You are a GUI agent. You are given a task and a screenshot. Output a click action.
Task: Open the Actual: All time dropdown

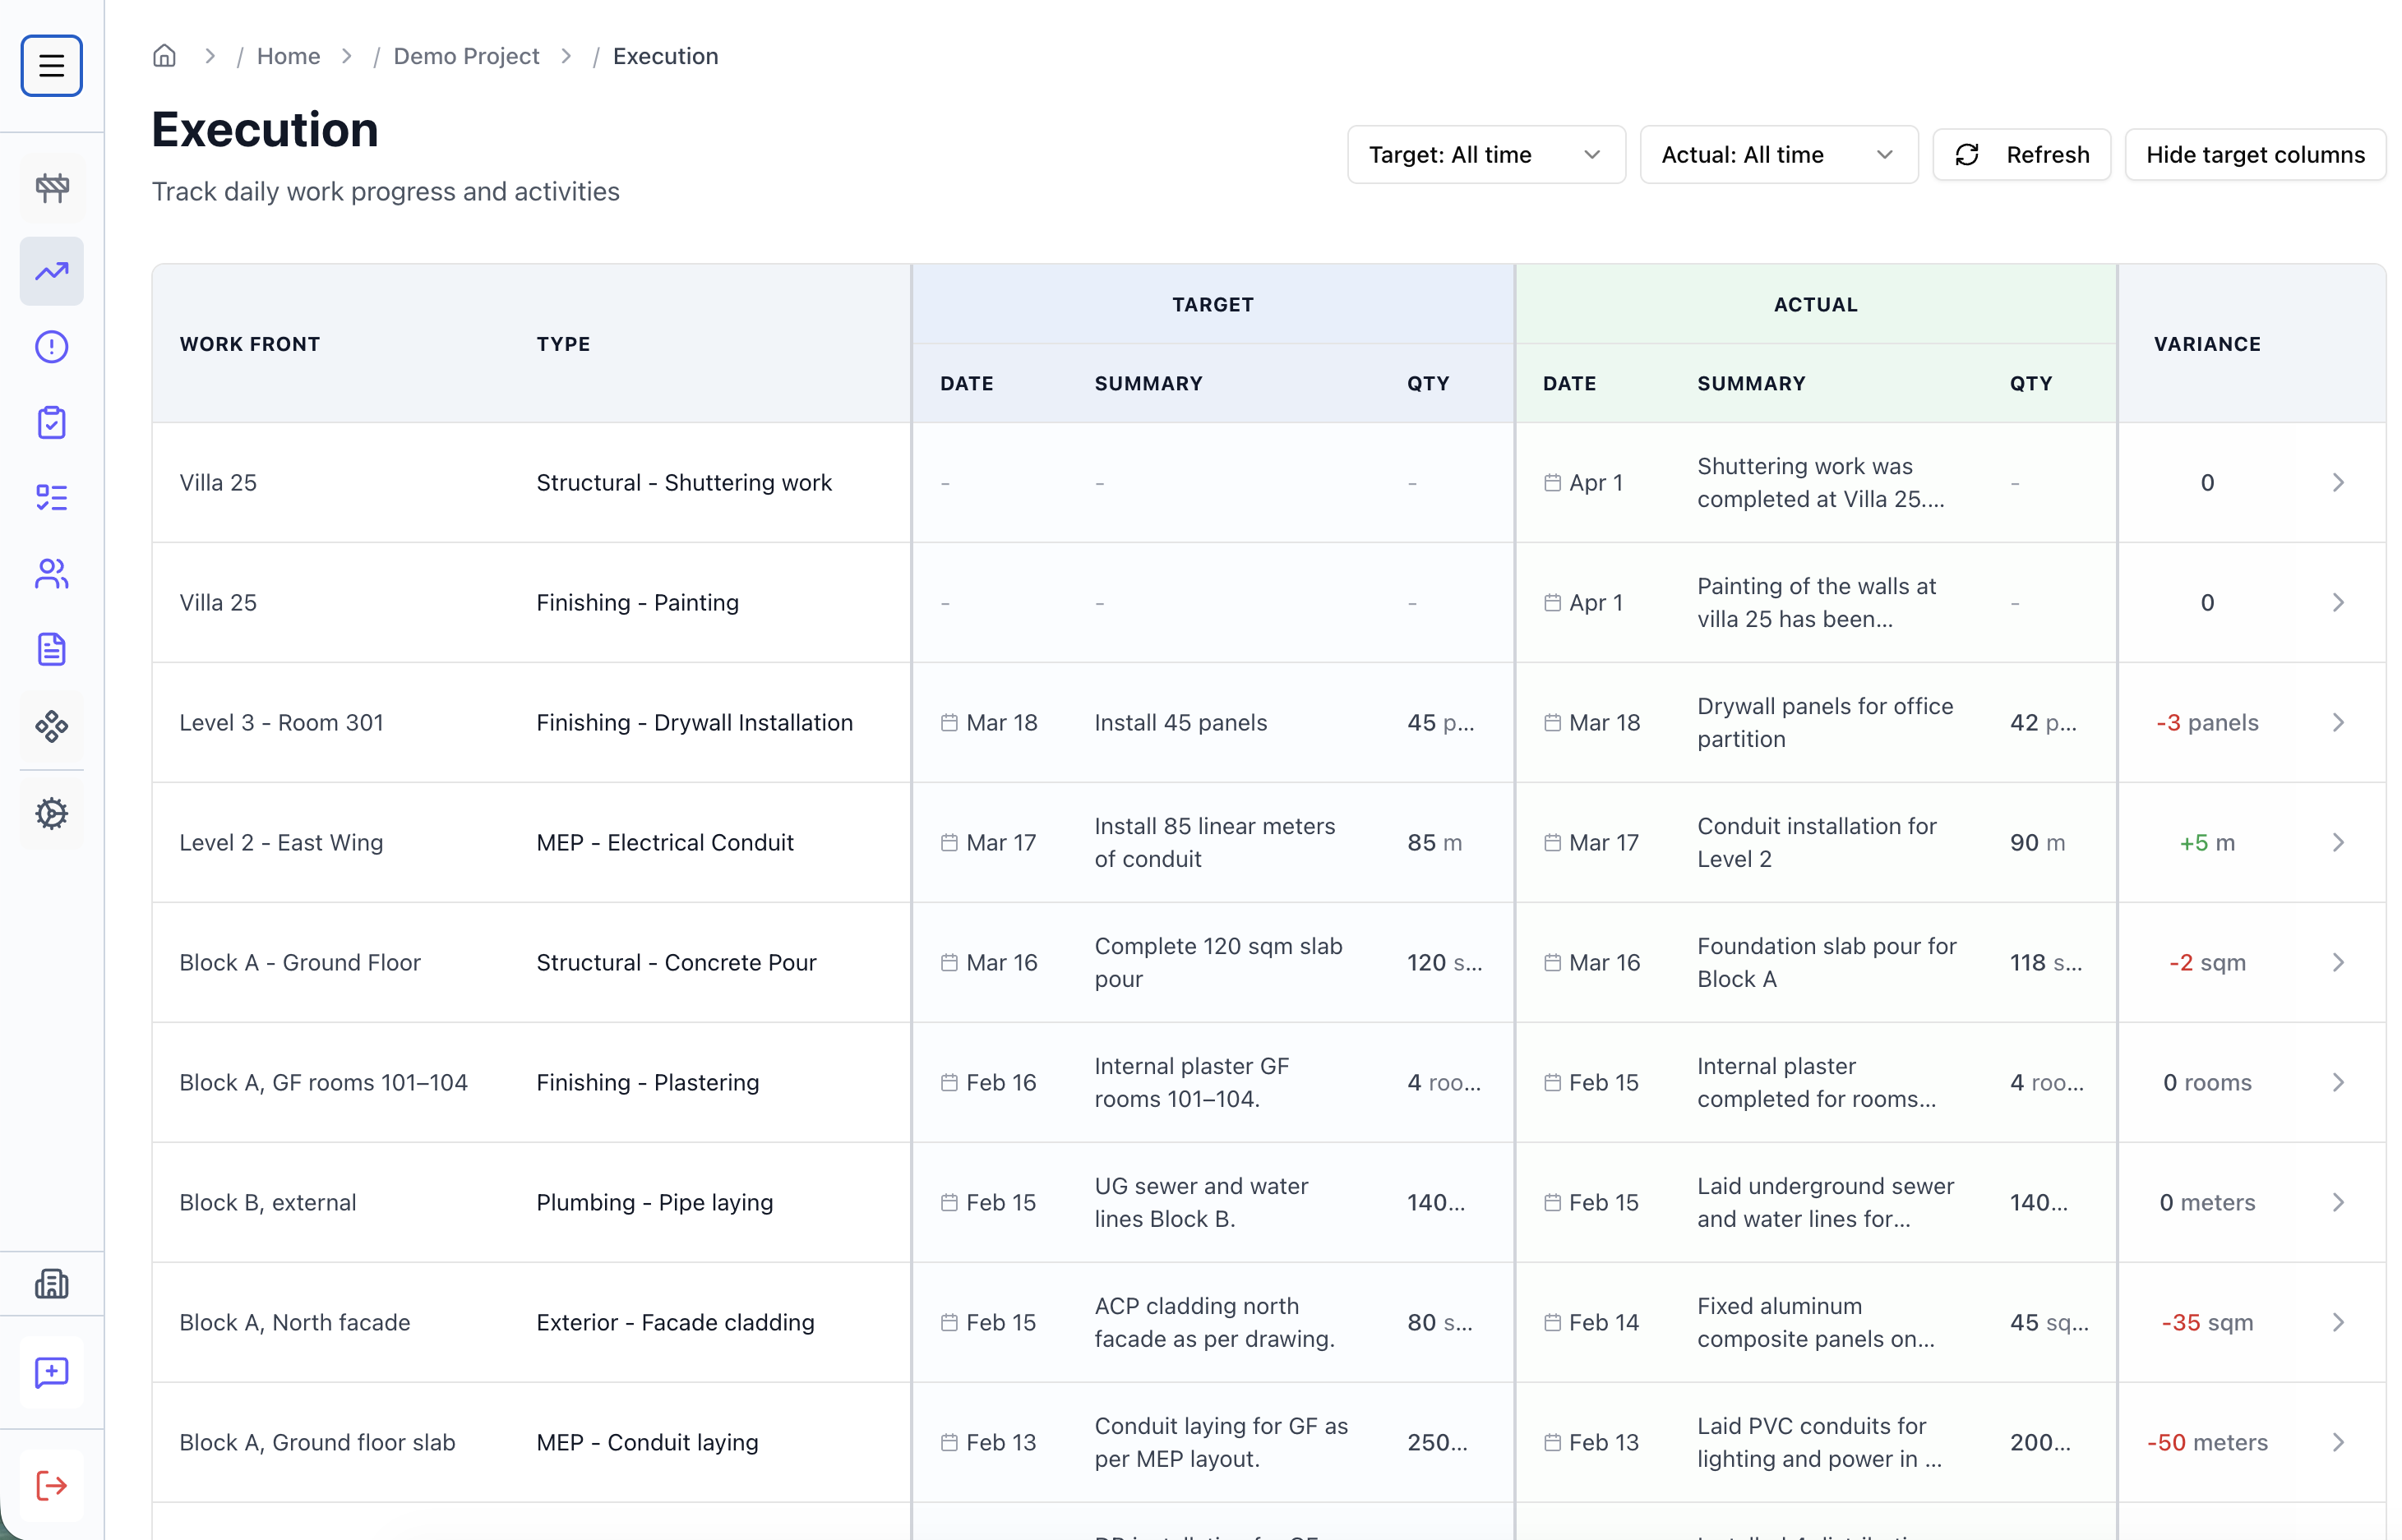pyautogui.click(x=1778, y=155)
